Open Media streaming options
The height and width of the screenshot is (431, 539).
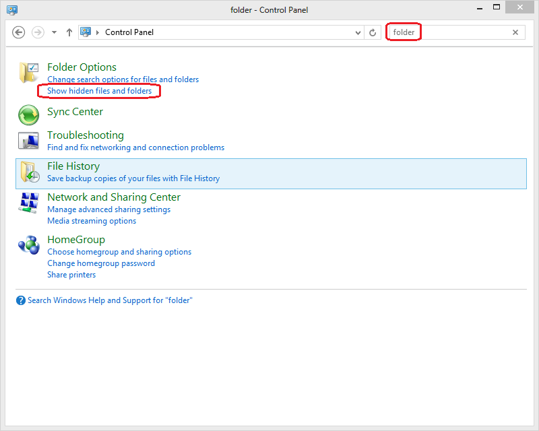pyautogui.click(x=92, y=221)
